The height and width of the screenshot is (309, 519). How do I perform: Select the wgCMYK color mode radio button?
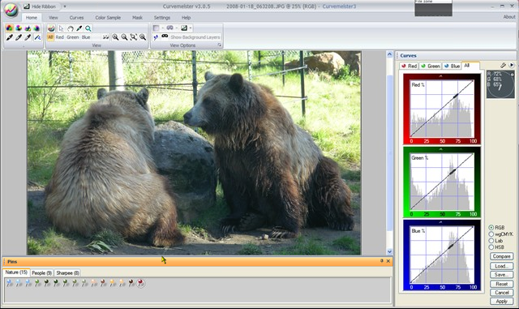pyautogui.click(x=491, y=234)
